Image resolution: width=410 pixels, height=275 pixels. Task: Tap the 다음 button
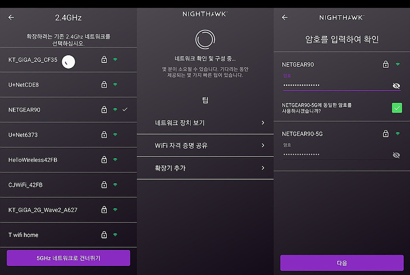342,263
